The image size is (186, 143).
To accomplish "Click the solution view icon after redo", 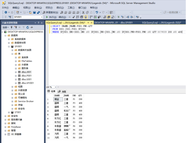I will point(111,12).
